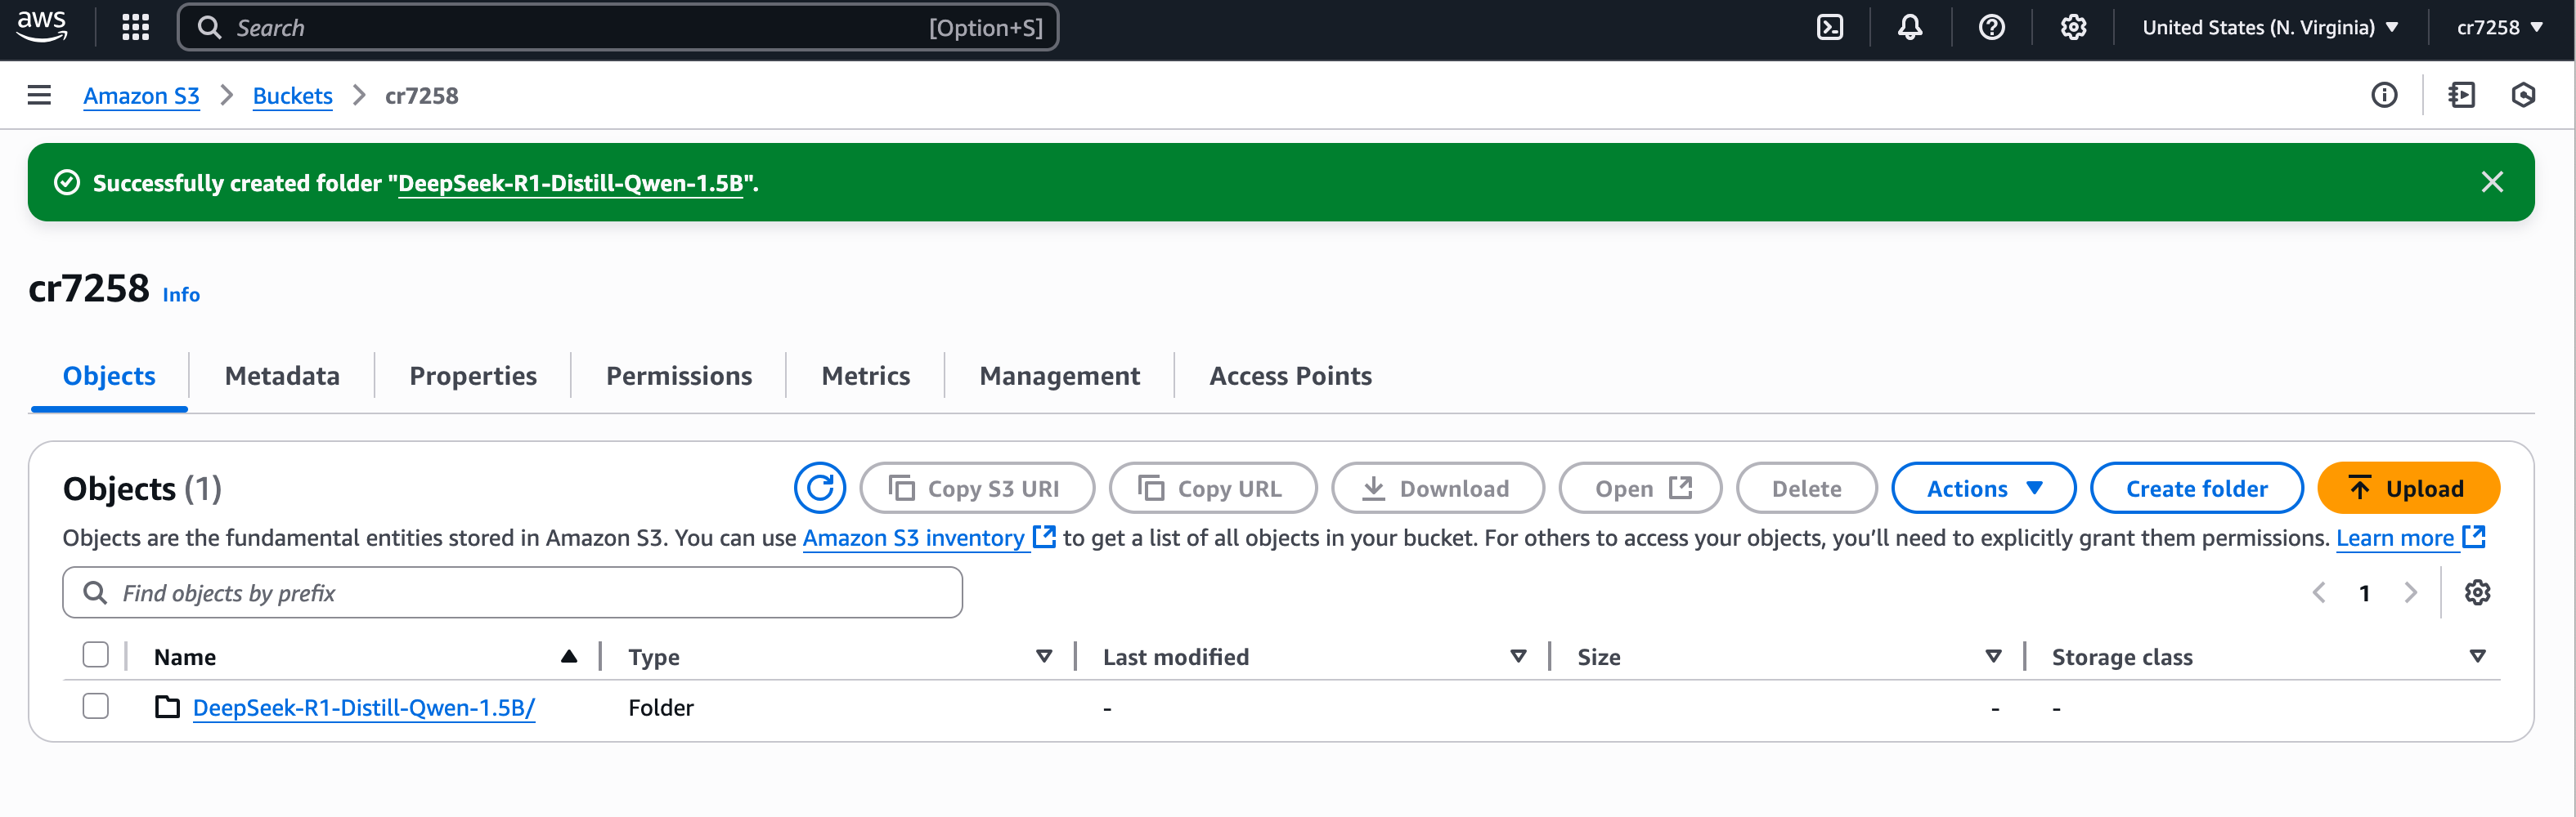Open the DeepSeek-R1-Distill-Qwen-1.5B/ folder link
This screenshot has width=2576, height=817.
point(363,708)
